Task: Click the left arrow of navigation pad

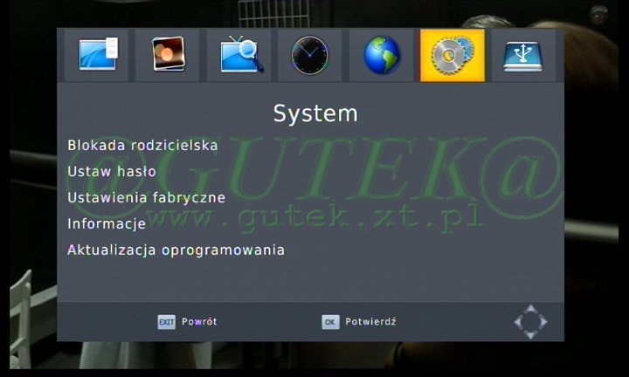Action: [518, 322]
